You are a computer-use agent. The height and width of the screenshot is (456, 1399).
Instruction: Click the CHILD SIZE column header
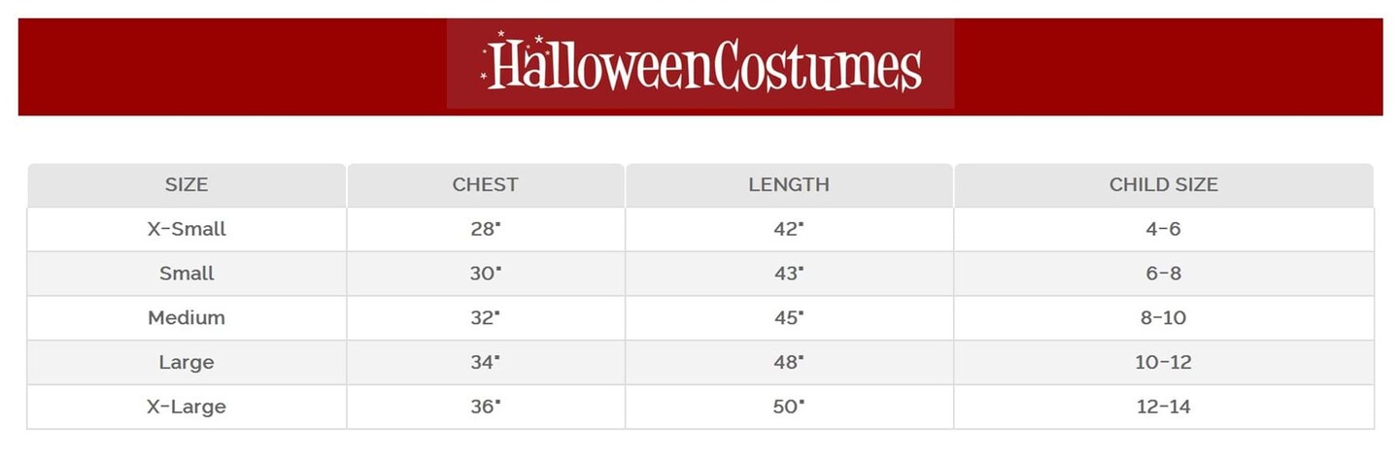click(1163, 184)
